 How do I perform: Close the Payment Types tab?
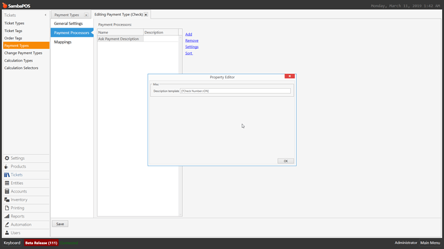pos(86,15)
